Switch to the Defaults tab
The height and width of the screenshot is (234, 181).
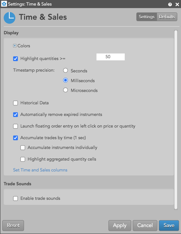[x=167, y=17]
